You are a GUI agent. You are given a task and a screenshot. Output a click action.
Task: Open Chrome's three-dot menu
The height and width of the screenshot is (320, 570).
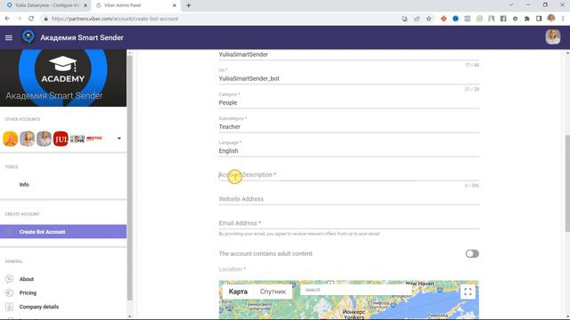tap(563, 19)
